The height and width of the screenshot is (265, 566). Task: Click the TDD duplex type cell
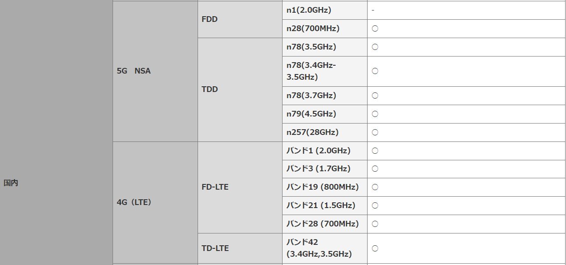pos(210,89)
